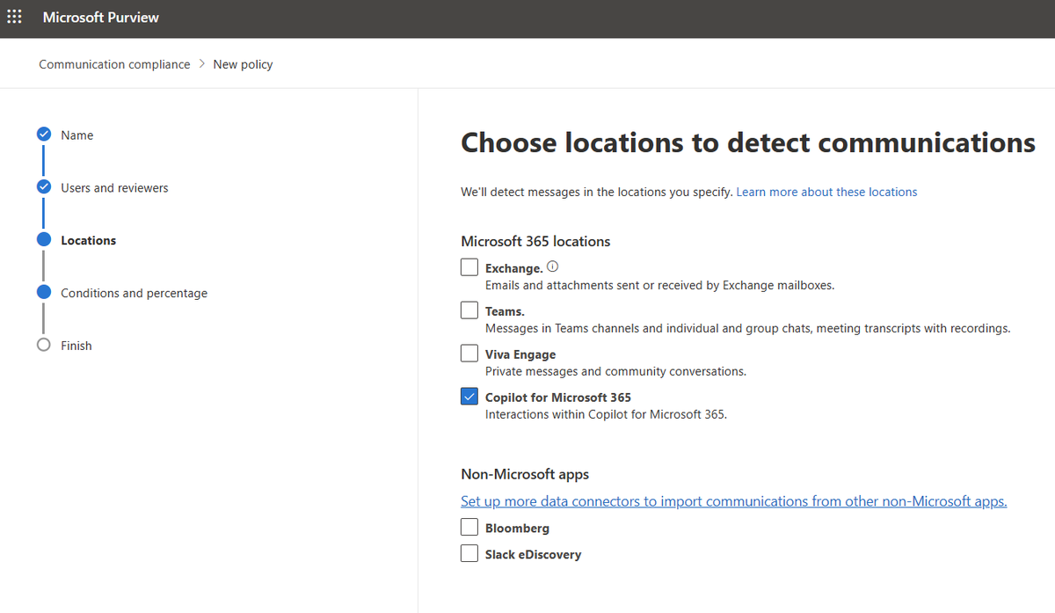Jump to the Finish step
Viewport: 1055px width, 613px height.
point(76,347)
